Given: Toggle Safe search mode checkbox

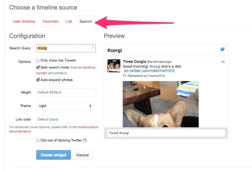Looking at the screenshot, I should pos(38,67).
